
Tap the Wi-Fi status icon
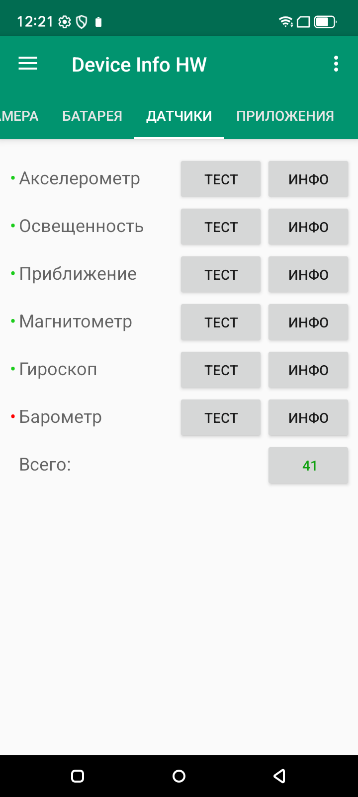pyautogui.click(x=286, y=22)
